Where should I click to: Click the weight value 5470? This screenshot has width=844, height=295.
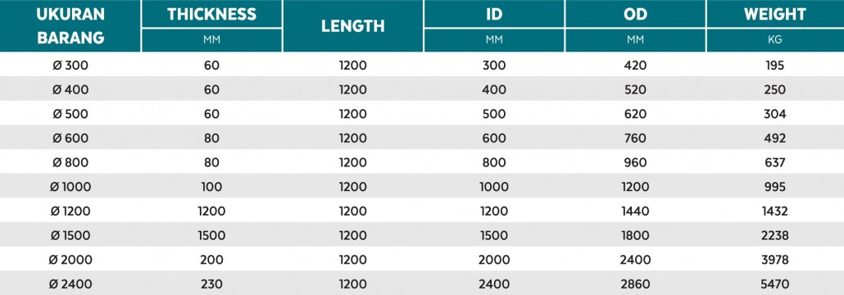pyautogui.click(x=775, y=284)
